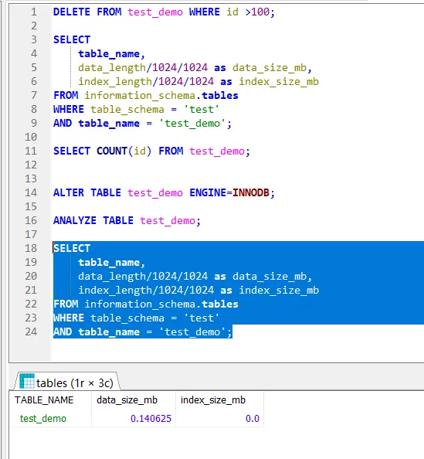Click the ALTER TABLE statement on line 14
This screenshot has width=424, height=459.
pos(164,192)
